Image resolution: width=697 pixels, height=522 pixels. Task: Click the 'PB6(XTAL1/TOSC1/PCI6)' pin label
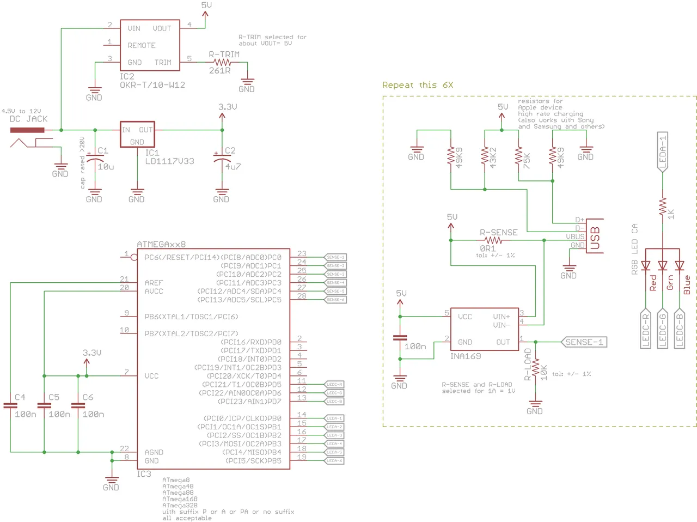click(191, 317)
